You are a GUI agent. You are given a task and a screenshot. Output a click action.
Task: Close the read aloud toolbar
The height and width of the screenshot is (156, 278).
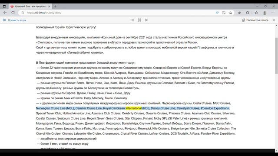(x=274, y=20)
